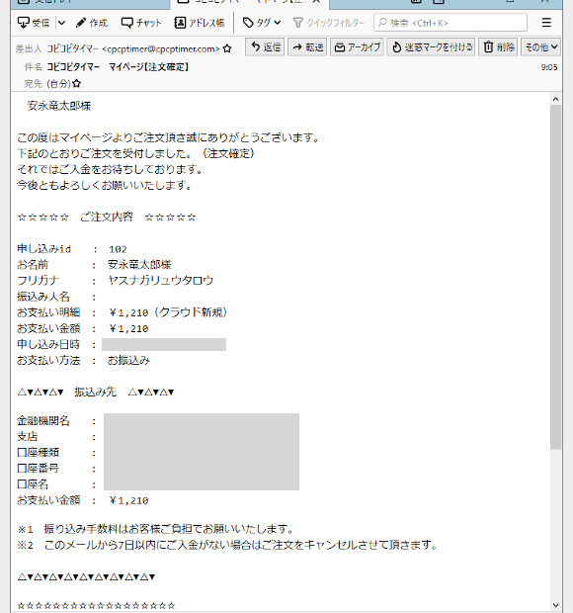Viewport: 573px width, 613px height.
Task: Open the チャット chat icon
Action: pyautogui.click(x=126, y=23)
